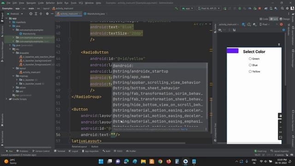
Task: Switch editor to Design view mode
Action: pyautogui.click(x=285, y=19)
